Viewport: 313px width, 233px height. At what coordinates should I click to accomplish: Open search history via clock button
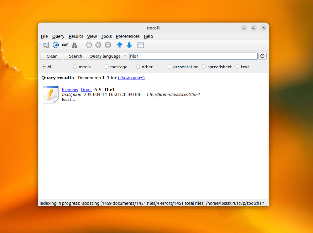[262, 56]
